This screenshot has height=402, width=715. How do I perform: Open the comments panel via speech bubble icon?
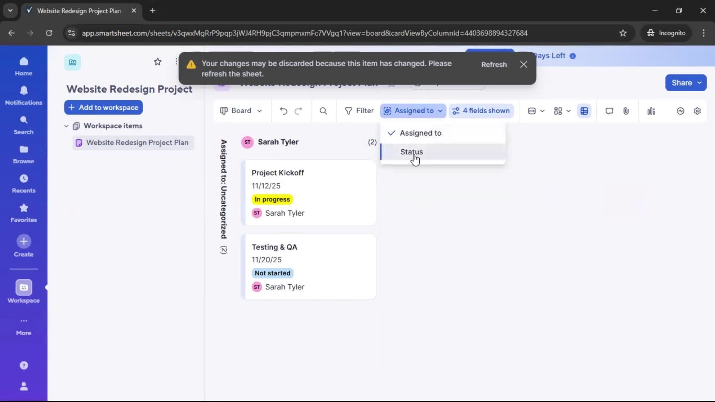[x=609, y=111]
